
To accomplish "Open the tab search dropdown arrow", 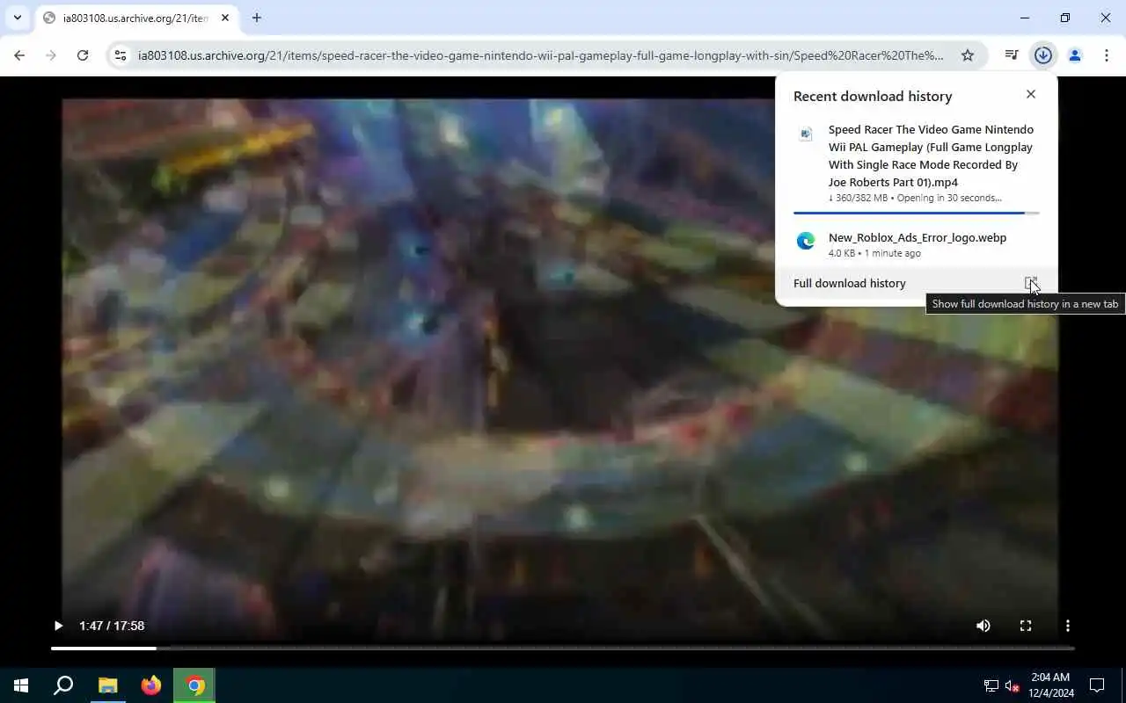I will point(17,18).
